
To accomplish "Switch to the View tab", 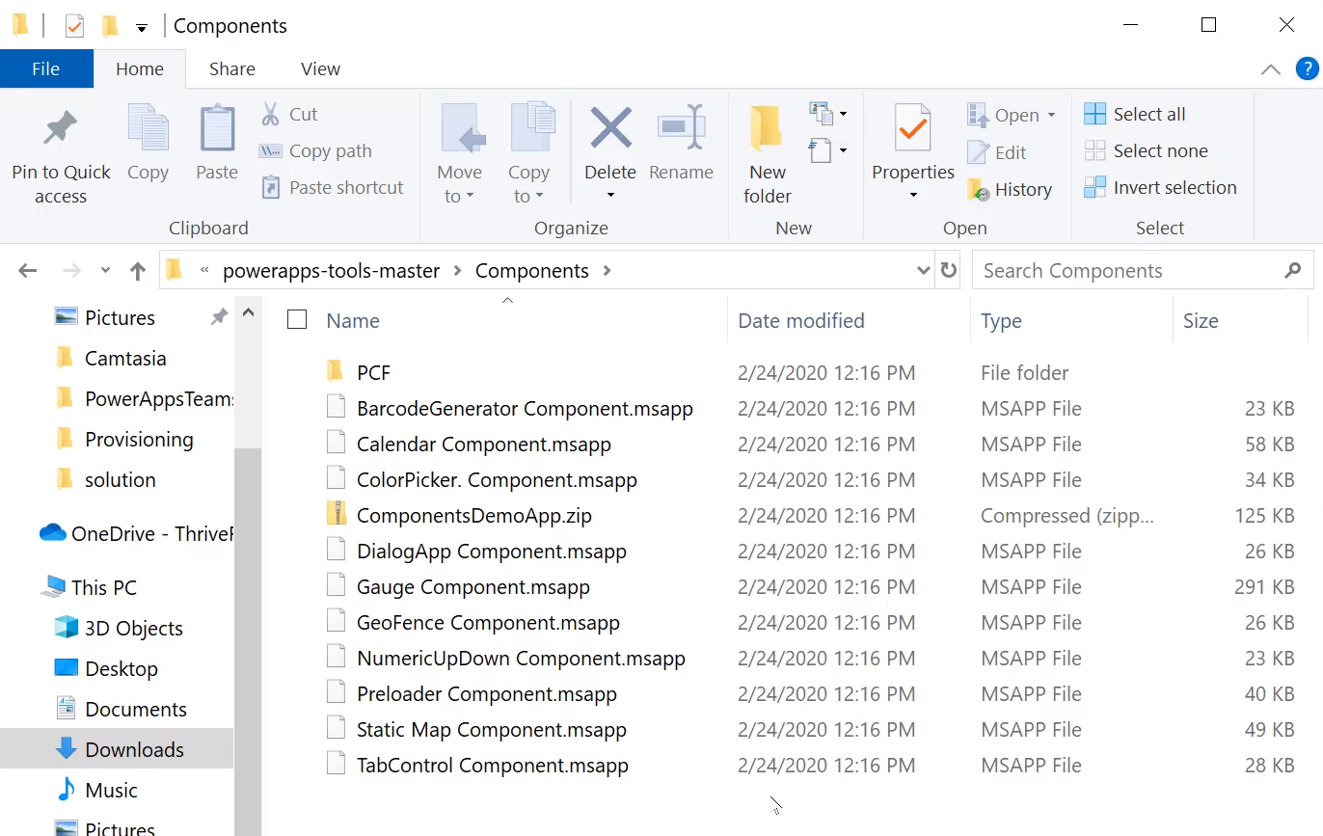I will [320, 68].
